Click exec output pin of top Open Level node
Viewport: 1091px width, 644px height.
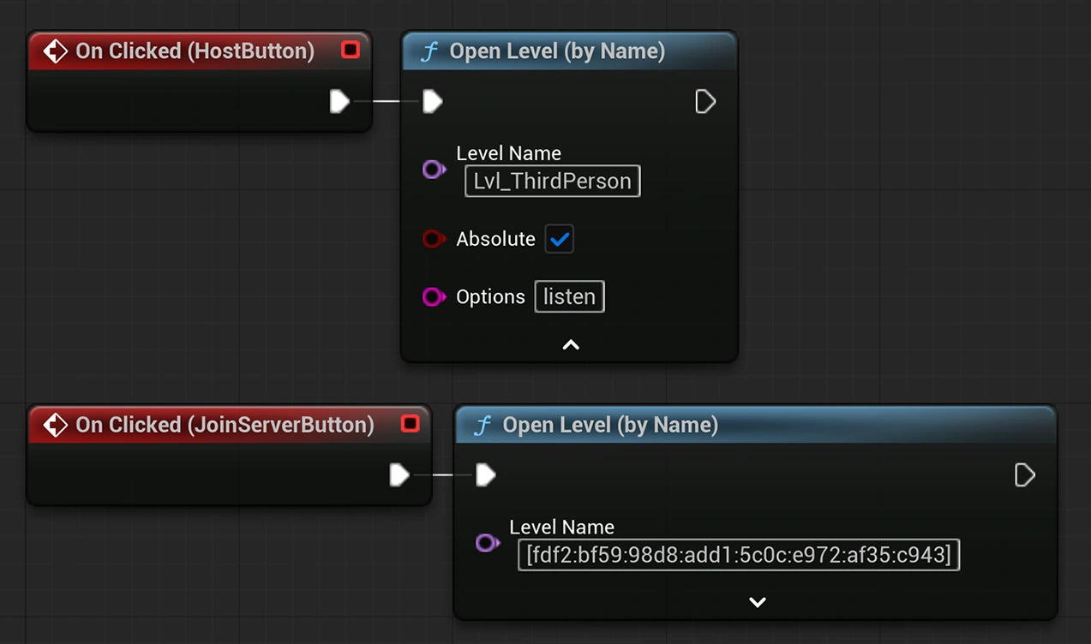coord(705,102)
